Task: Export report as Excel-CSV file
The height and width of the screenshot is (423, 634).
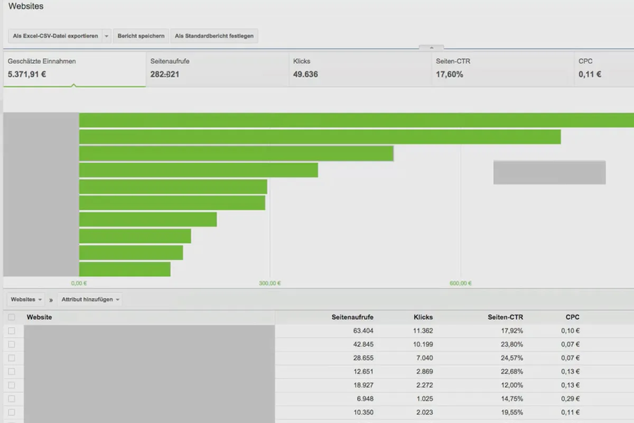Action: click(55, 36)
